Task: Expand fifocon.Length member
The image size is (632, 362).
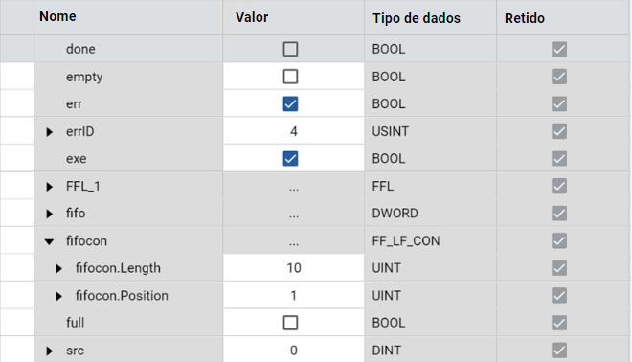Action: [58, 268]
